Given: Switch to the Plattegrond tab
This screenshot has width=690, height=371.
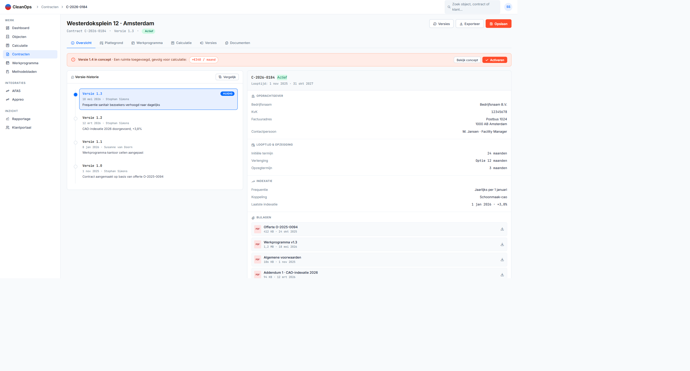Looking at the screenshot, I should click(x=111, y=43).
